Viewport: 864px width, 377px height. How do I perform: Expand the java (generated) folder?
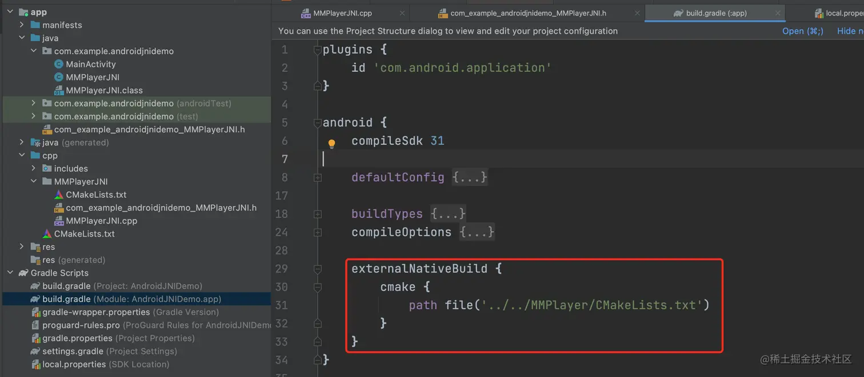tap(22, 143)
